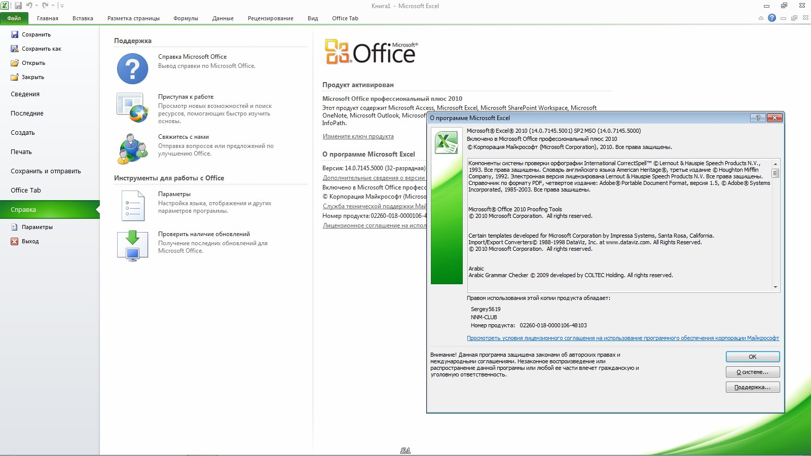Image resolution: width=811 pixels, height=456 pixels.
Task: Click the Arabic Grammar Checker credits line
Action: [571, 275]
